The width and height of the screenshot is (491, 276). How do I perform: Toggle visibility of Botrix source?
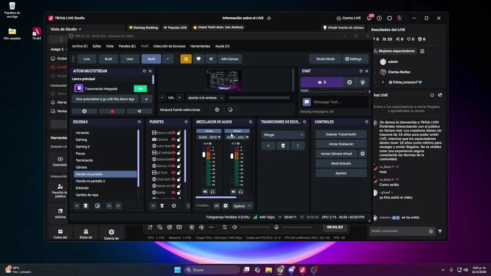pyautogui.click(x=173, y=192)
